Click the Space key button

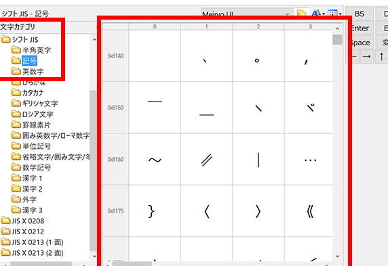[360, 43]
